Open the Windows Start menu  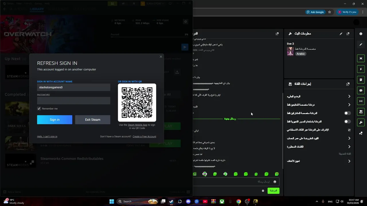[112, 201]
